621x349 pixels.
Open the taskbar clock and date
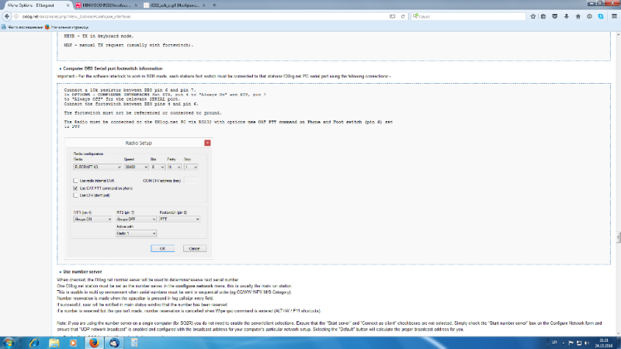click(605, 343)
